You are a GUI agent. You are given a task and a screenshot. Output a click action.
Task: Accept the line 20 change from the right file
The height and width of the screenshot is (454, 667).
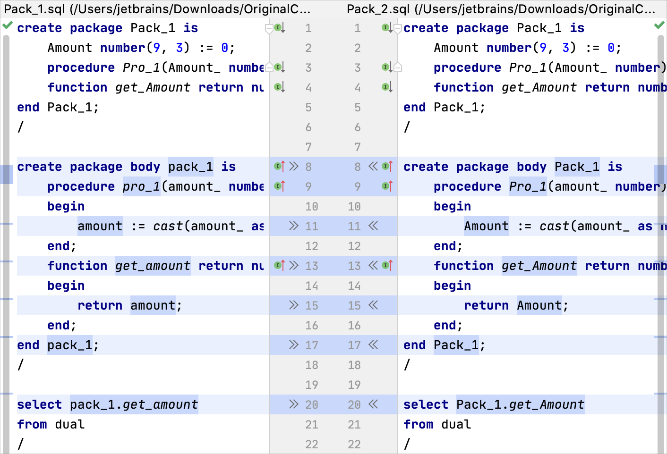[373, 404]
